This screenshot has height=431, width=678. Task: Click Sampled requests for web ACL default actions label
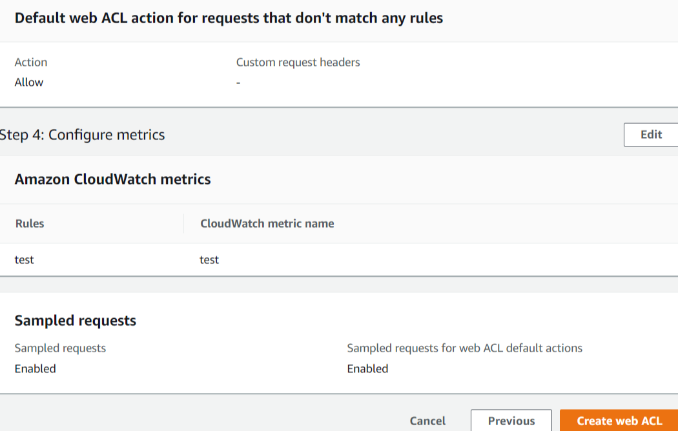pos(464,348)
